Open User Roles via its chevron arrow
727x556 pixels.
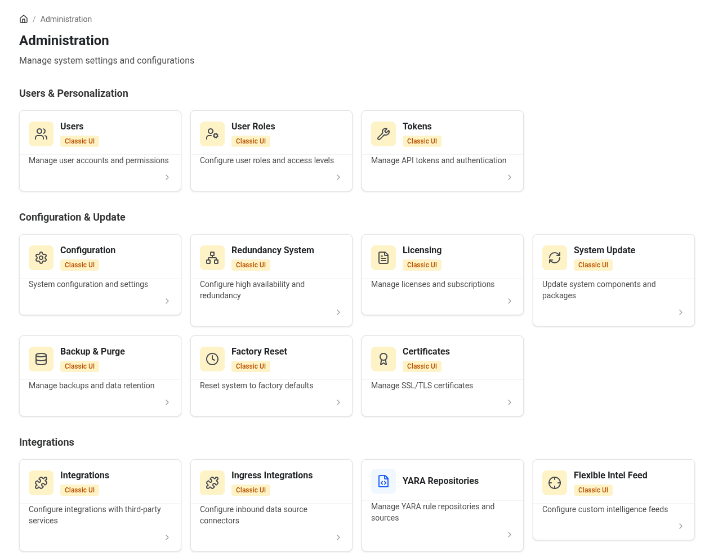point(338,177)
